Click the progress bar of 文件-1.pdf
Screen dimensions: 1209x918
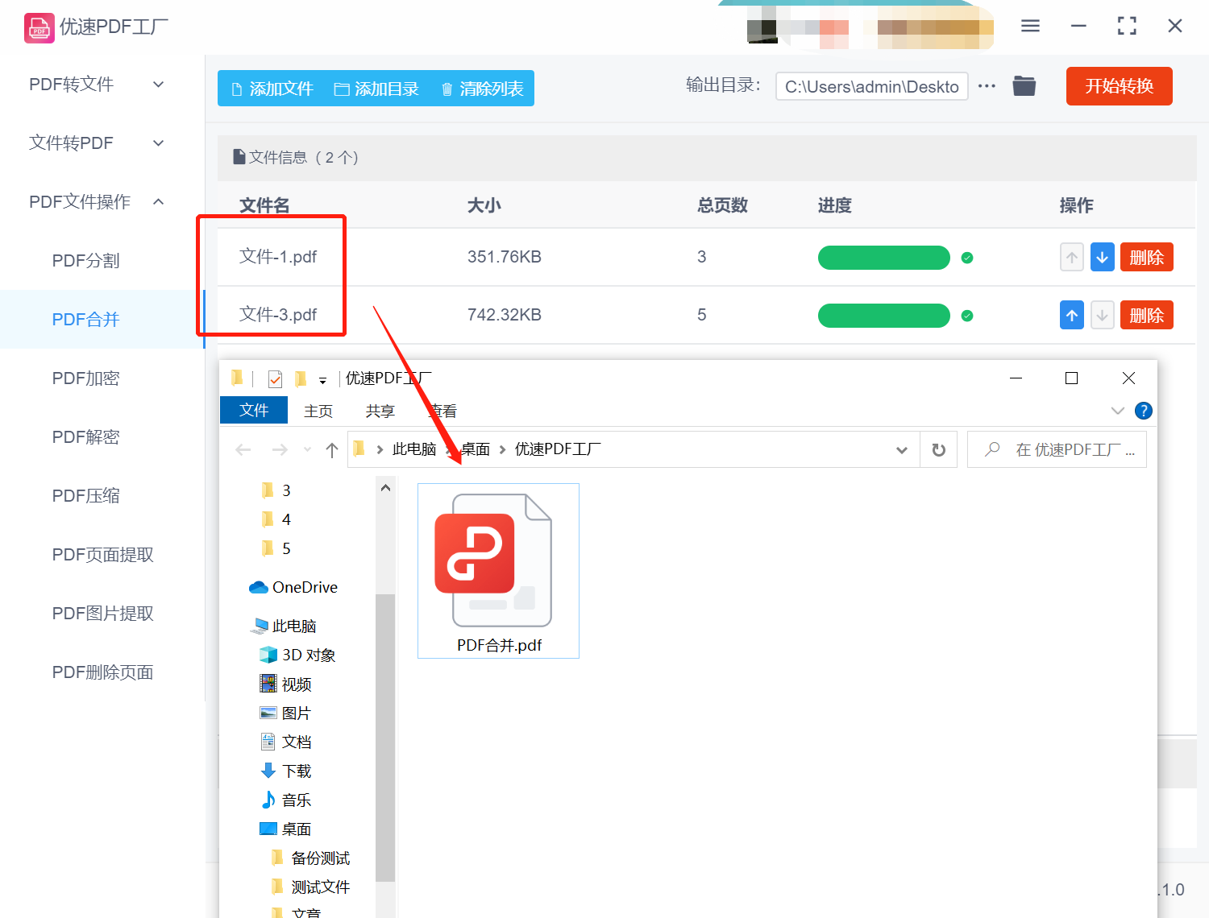point(883,258)
